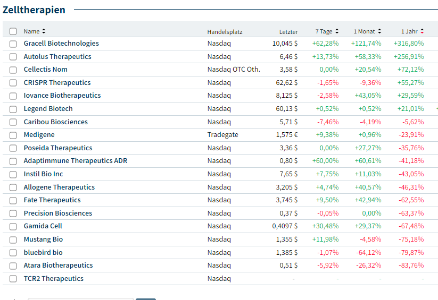The width and height of the screenshot is (438, 300).
Task: Check the CRISPR Therapeutics row checkbox
Action: pos(13,83)
